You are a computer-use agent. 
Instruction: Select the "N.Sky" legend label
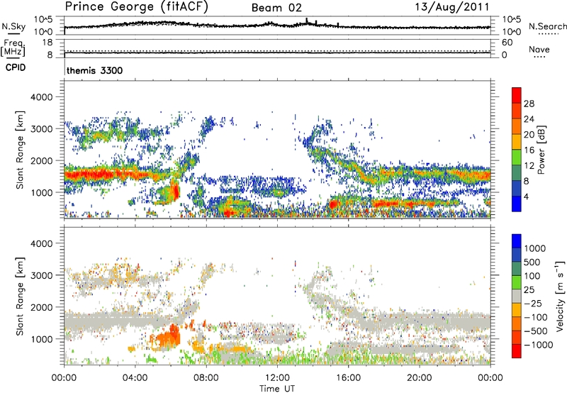[x=13, y=26]
